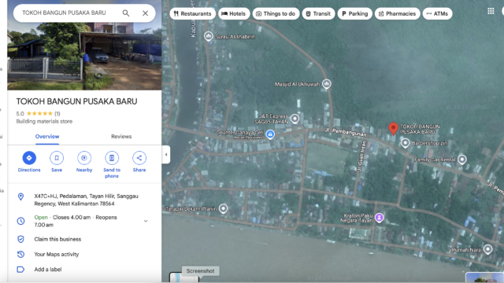The image size is (504, 283).
Task: Click the address text X47C+HJ Pedalaman
Action: (x=86, y=200)
